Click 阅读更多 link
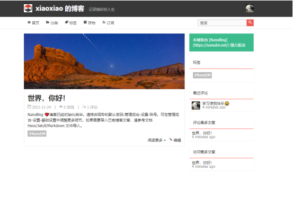Viewport: 293px width, 198px height. (x=157, y=140)
